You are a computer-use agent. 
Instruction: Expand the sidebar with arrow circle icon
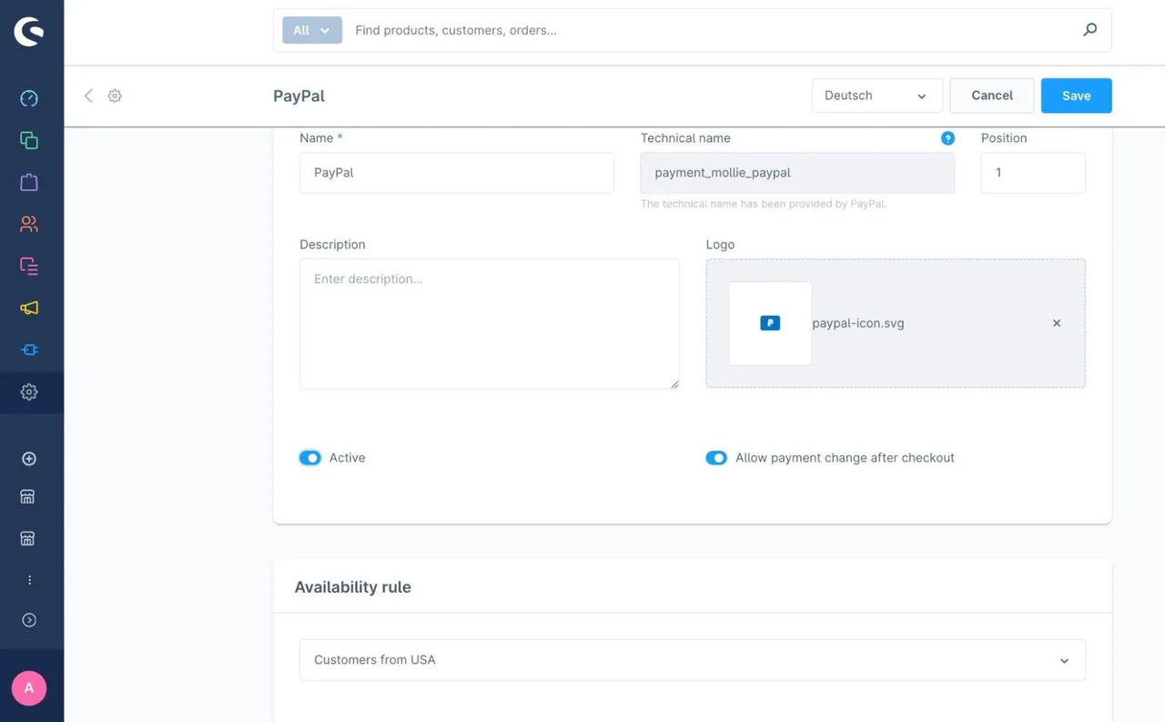[x=29, y=620]
